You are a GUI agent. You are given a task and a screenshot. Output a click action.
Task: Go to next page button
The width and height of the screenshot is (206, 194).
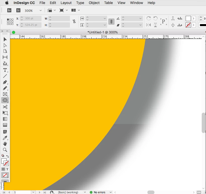click(39, 192)
